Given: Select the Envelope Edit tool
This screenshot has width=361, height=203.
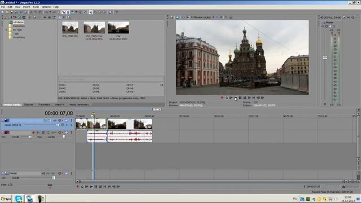Looking at the screenshot, I should click(x=95, y=12).
